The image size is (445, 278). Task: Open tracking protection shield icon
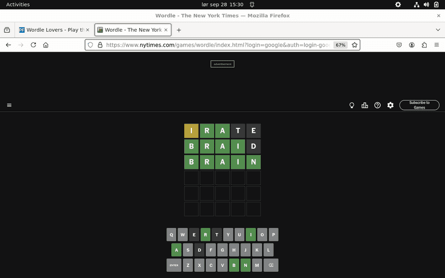[90, 45]
